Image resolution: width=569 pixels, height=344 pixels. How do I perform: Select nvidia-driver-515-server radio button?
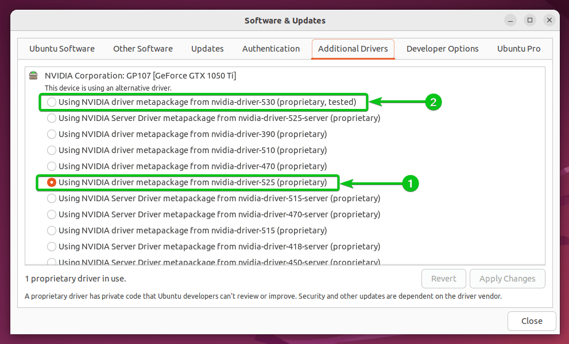[x=52, y=198]
